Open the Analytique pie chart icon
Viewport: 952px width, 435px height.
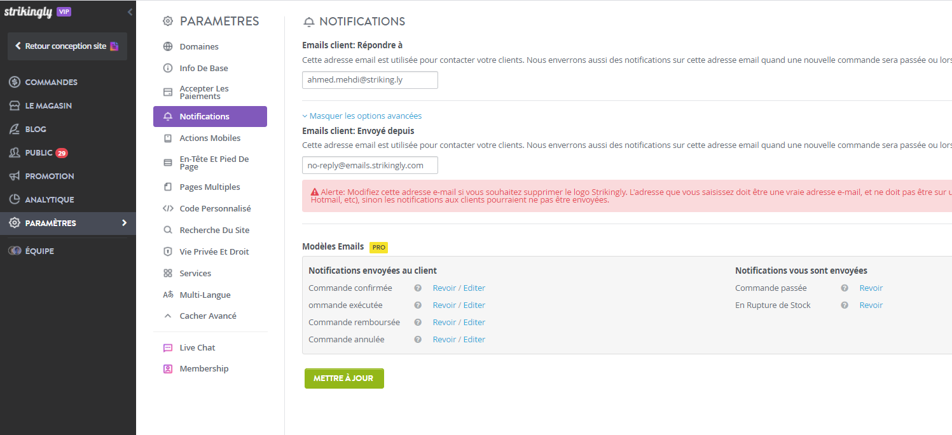(15, 199)
